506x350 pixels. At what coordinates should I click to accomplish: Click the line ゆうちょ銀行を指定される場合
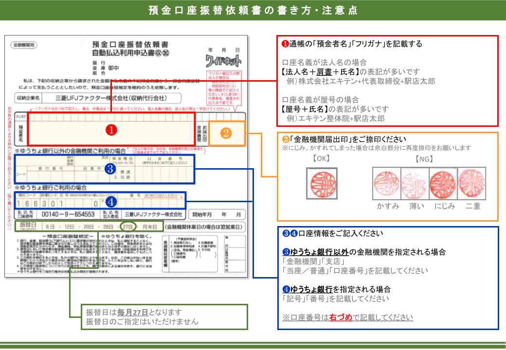point(341,289)
